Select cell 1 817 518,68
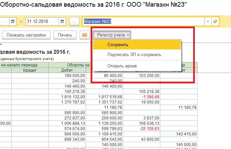Image resolution: width=231 pixels, height=149 pixels. (x=105, y=97)
